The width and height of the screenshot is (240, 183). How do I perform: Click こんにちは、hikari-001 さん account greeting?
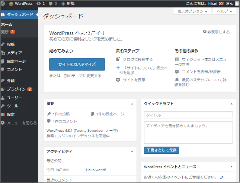pos(210,3)
